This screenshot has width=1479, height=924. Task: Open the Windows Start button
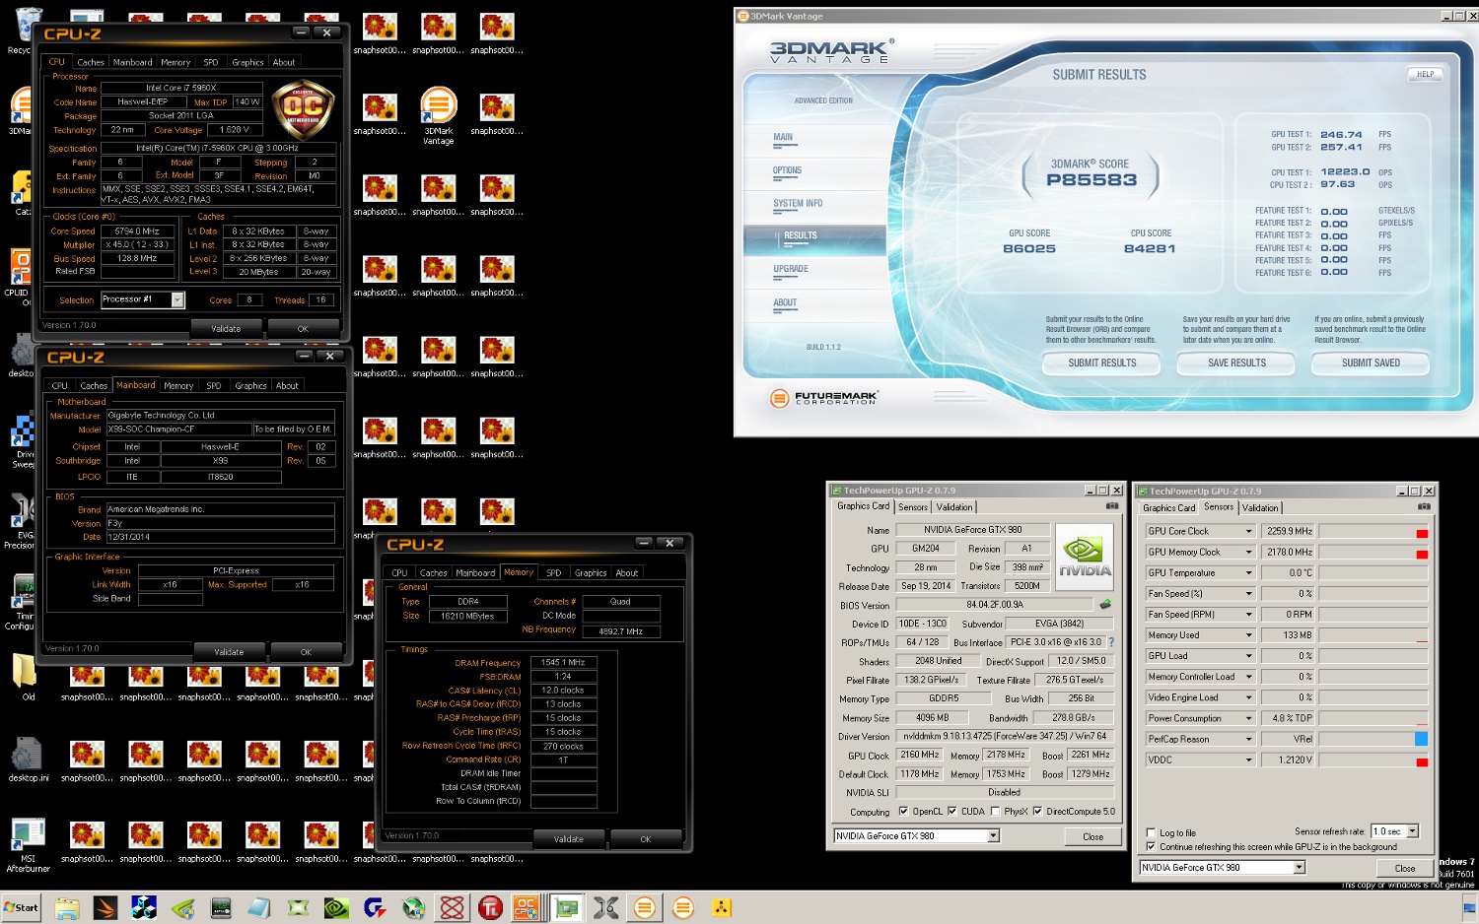tap(21, 908)
